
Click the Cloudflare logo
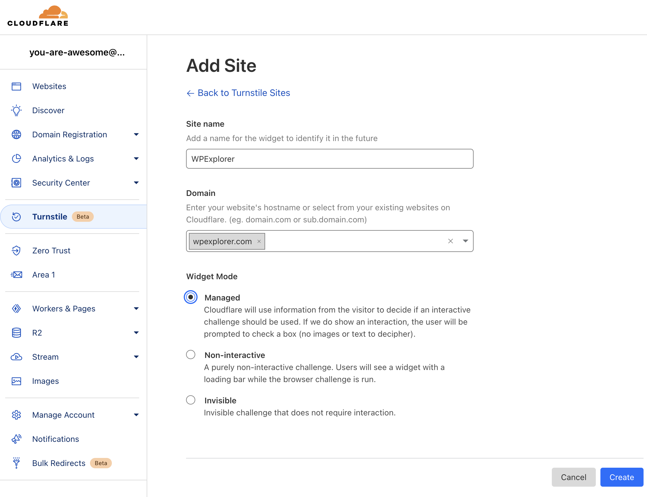[38, 16]
